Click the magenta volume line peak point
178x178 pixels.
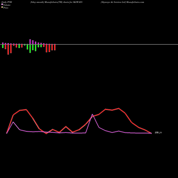(93, 114)
